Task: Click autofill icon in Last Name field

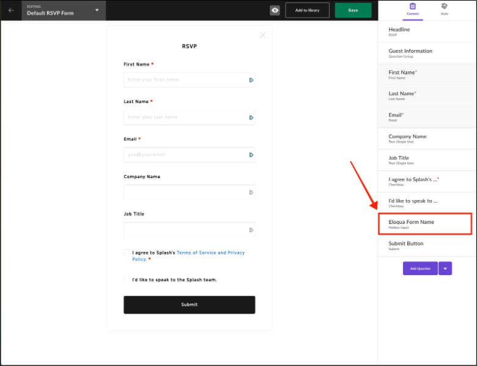Action: (251, 118)
